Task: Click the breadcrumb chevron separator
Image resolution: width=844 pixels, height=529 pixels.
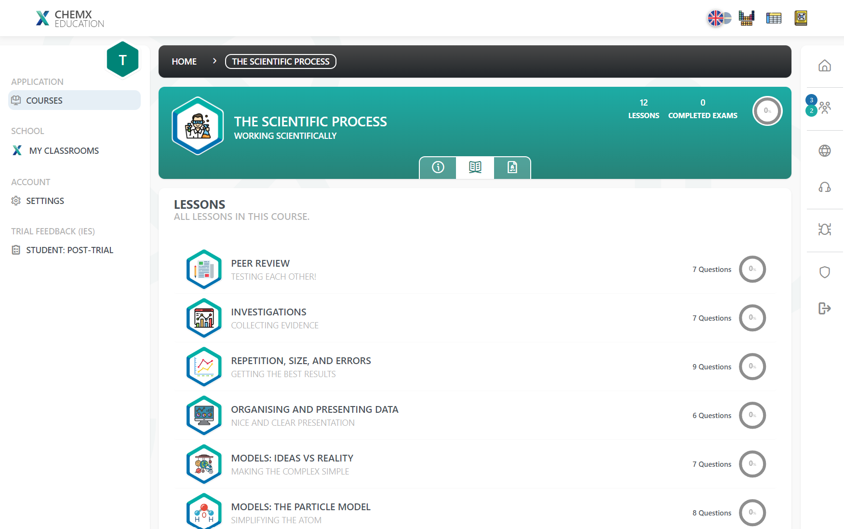Action: 215,61
